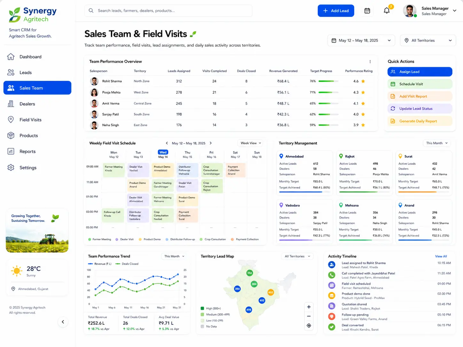
Task: Click the quotation shared document icon
Action: pyautogui.click(x=332, y=306)
